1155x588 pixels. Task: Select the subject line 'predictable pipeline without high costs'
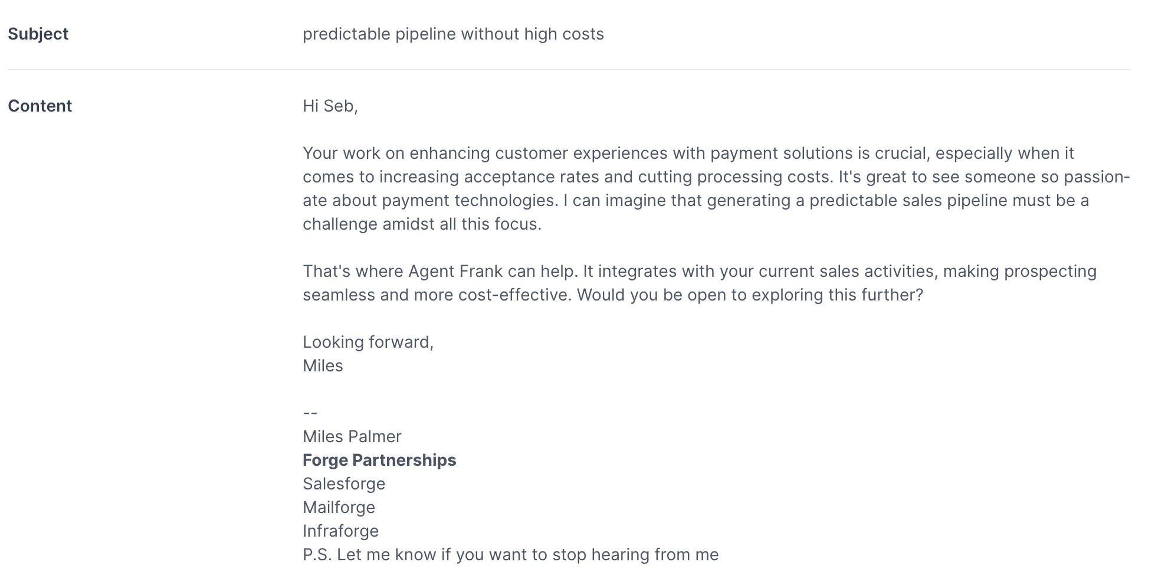(453, 34)
